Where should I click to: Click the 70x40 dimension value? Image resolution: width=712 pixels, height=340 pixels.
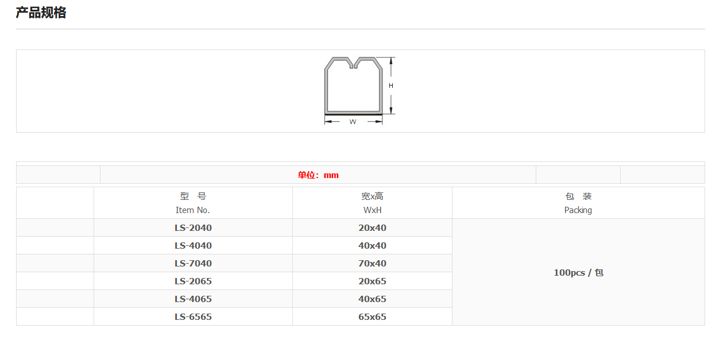[x=372, y=264]
